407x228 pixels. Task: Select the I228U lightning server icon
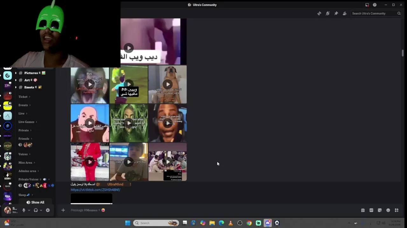(x=7, y=176)
